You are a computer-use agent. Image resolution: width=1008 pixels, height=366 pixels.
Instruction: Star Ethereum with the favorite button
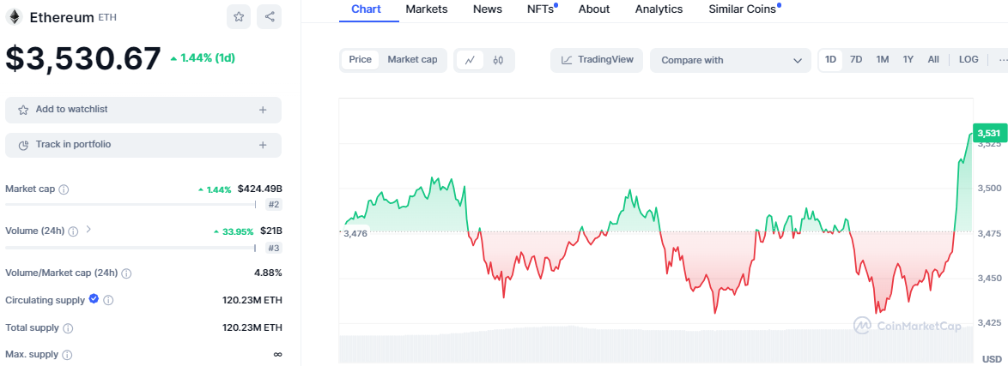tap(239, 16)
